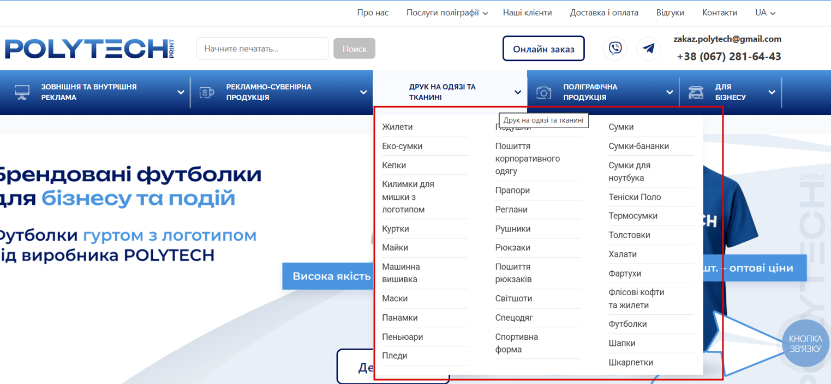Image resolution: width=831 pixels, height=384 pixels.
Task: Select Прапори menu item
Action: (x=513, y=190)
